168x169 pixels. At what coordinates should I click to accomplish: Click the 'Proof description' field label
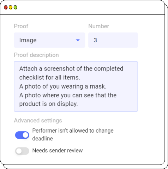[36, 55]
